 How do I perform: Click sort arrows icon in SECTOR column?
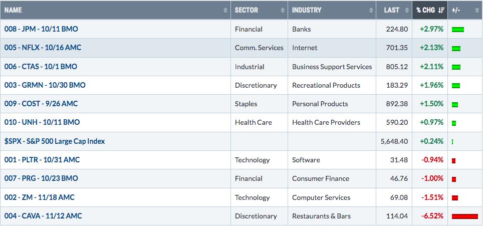tap(283, 10)
